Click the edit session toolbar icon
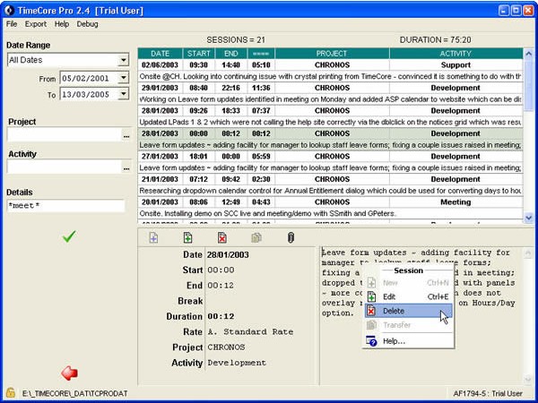The width and height of the screenshot is (538, 403). (x=187, y=237)
